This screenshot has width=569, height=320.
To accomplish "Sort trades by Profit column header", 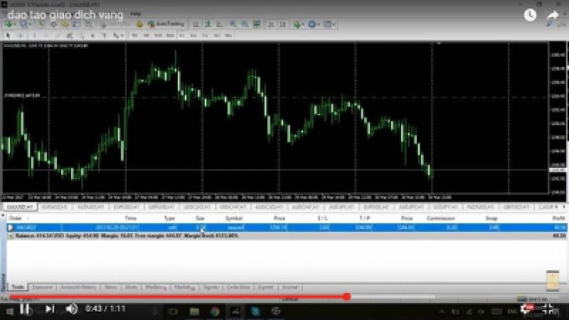I will (558, 219).
